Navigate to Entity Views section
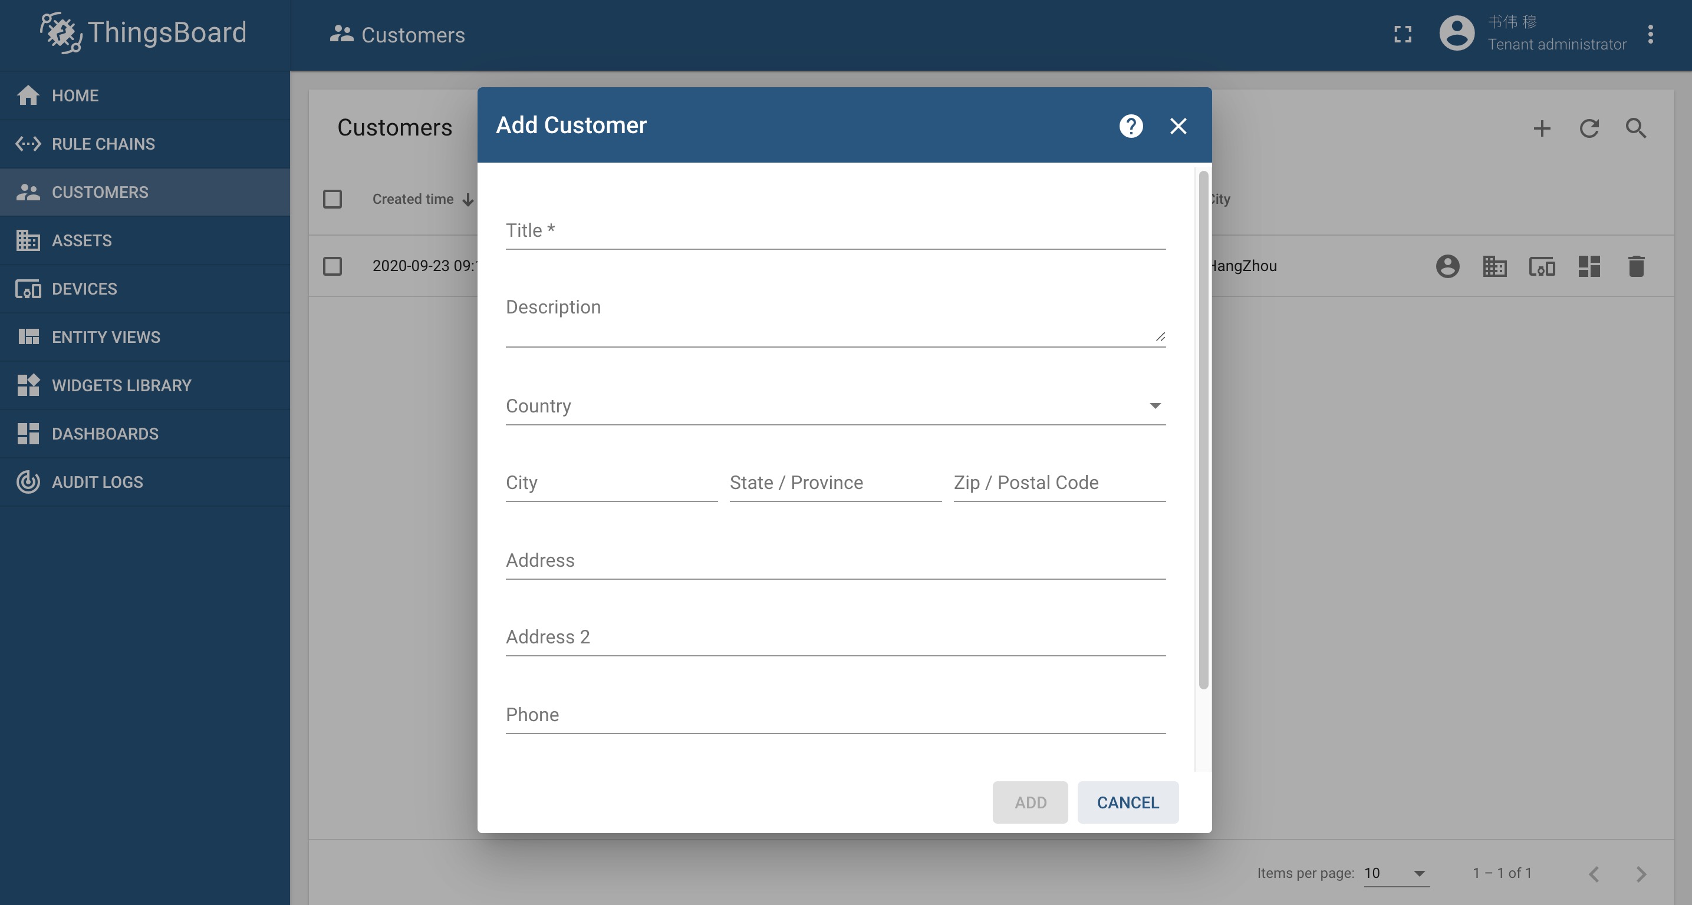The height and width of the screenshot is (905, 1692). [x=144, y=336]
